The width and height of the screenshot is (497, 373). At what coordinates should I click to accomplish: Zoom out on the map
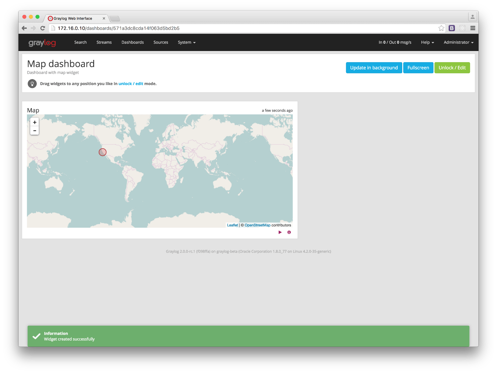[34, 130]
